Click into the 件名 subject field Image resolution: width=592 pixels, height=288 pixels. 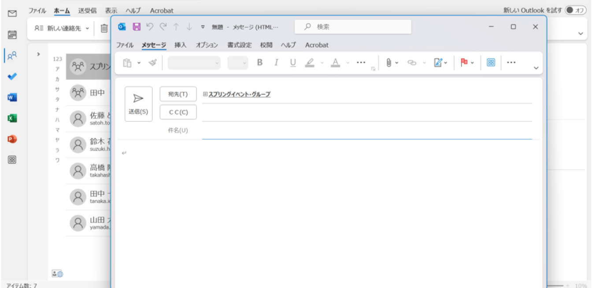(366, 131)
